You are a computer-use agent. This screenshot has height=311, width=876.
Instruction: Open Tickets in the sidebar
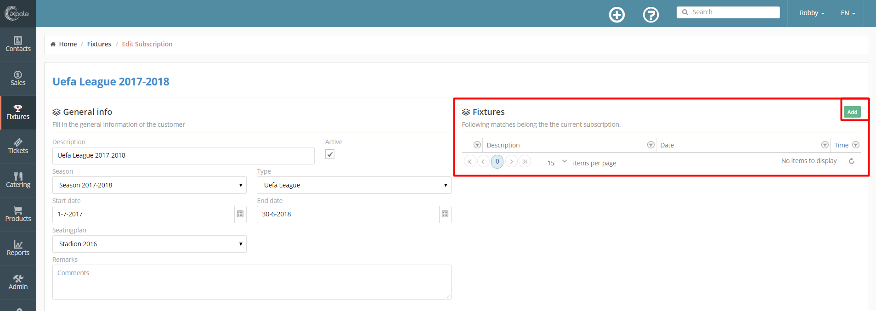pyautogui.click(x=18, y=147)
